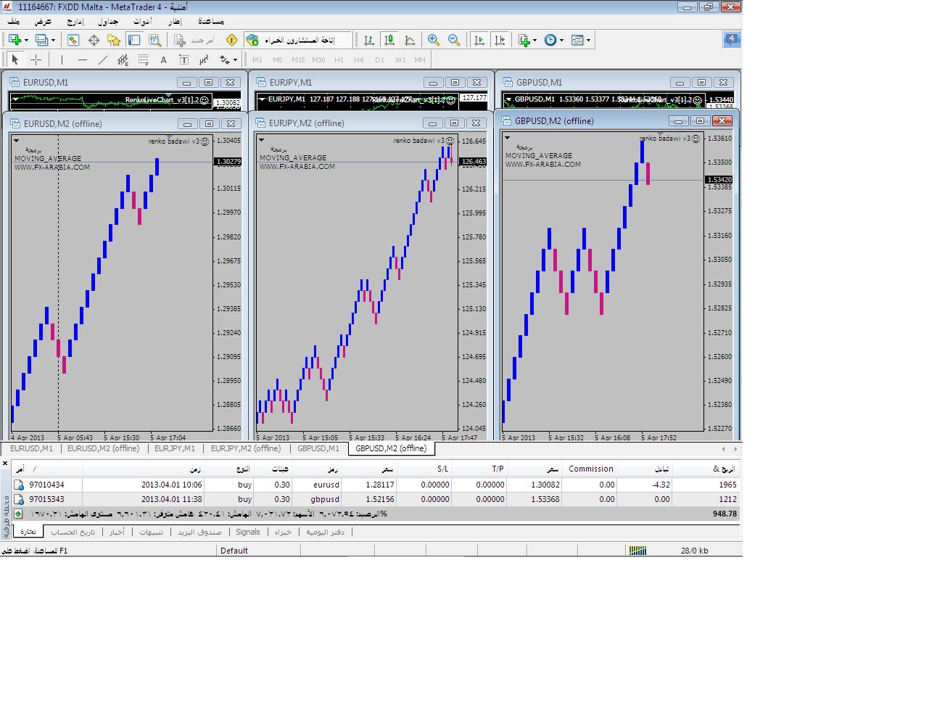
Task: Open the Signals terminal tab
Action: click(x=247, y=532)
